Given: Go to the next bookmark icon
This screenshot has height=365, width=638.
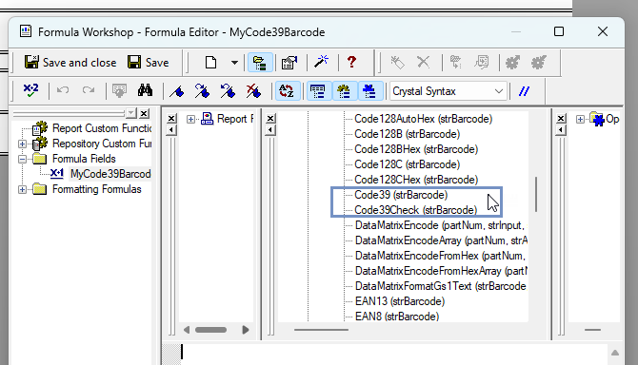Looking at the screenshot, I should coord(202,91).
